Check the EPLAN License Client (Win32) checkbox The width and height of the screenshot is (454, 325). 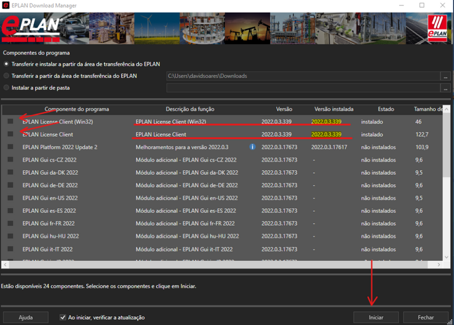coord(10,121)
